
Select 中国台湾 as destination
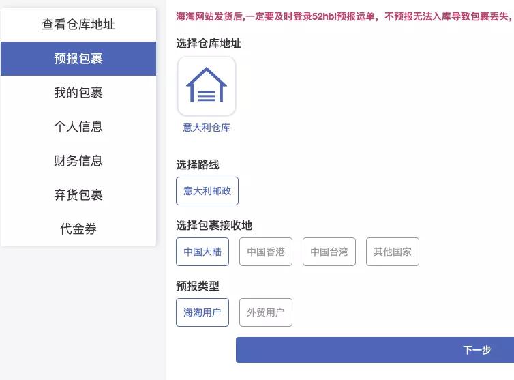(x=329, y=252)
